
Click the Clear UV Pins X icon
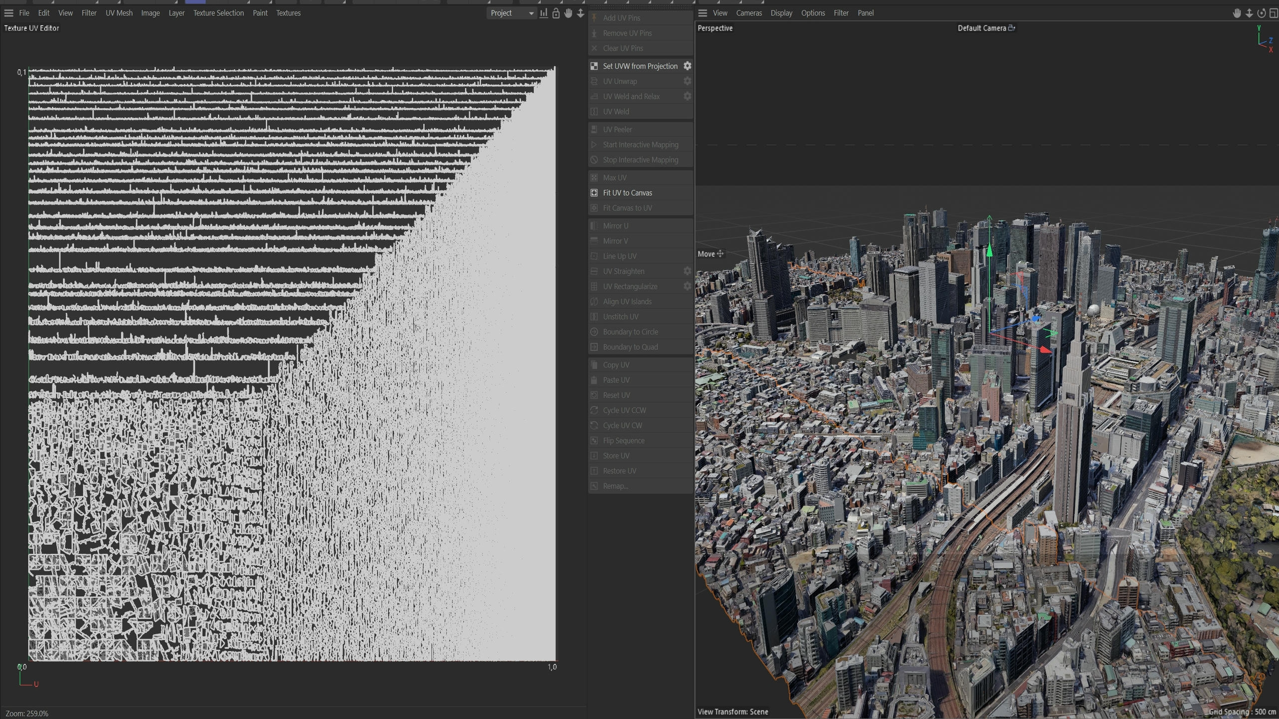(594, 48)
